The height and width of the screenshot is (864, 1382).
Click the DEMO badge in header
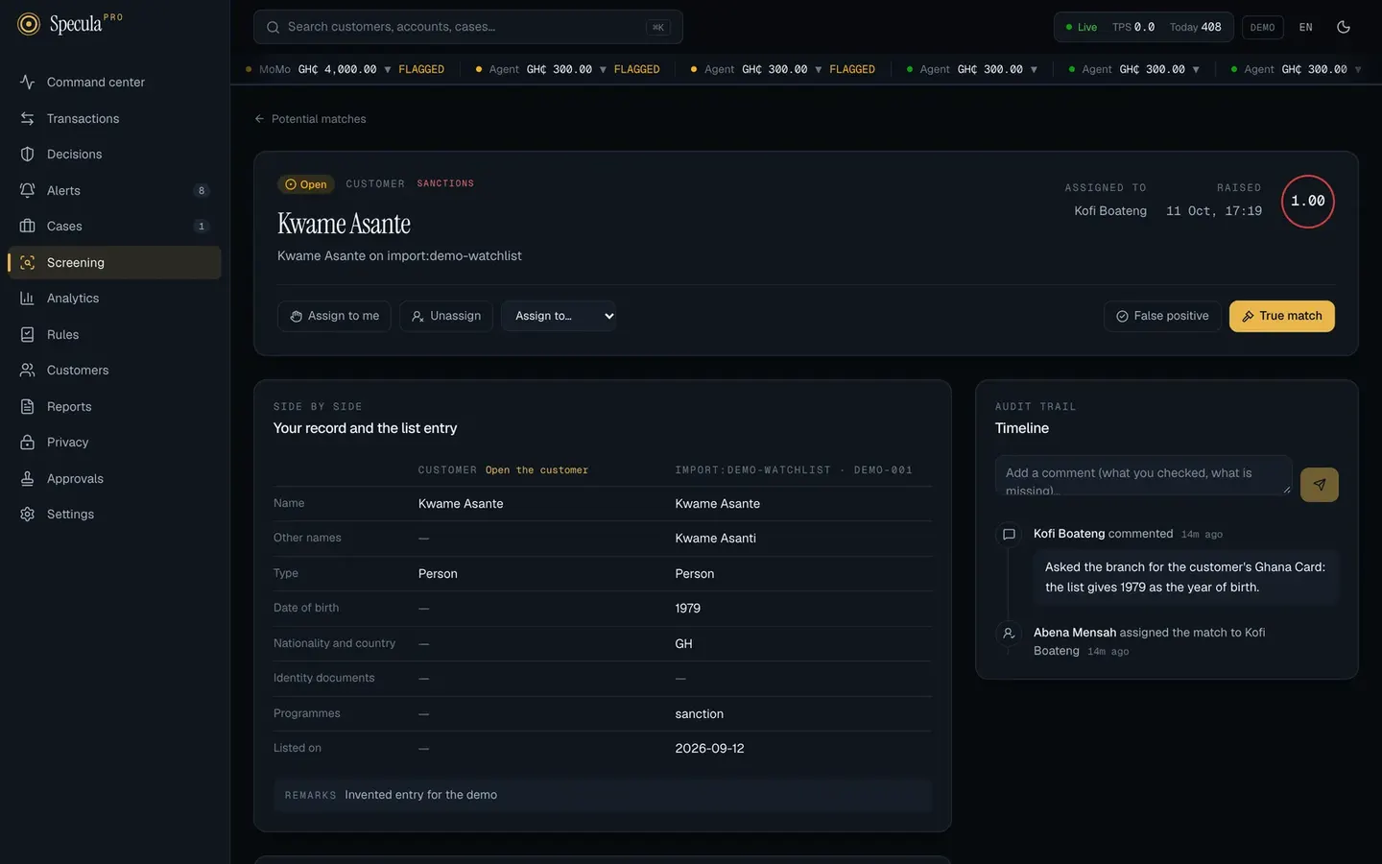(1262, 27)
